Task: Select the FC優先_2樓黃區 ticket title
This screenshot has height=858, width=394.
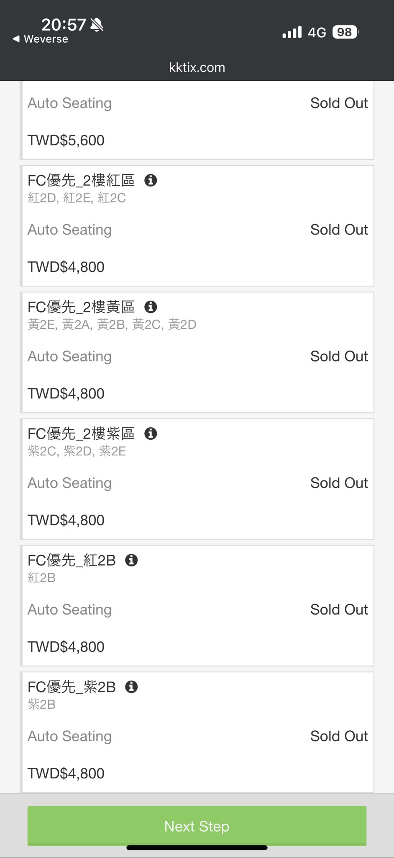Action: (x=81, y=307)
